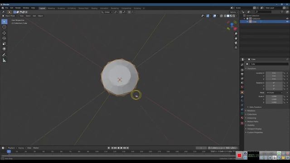Viewport: 290px width, 163px height.
Task: Open the XYZ Euler rotation mode dropdown
Action: [x=274, y=92]
